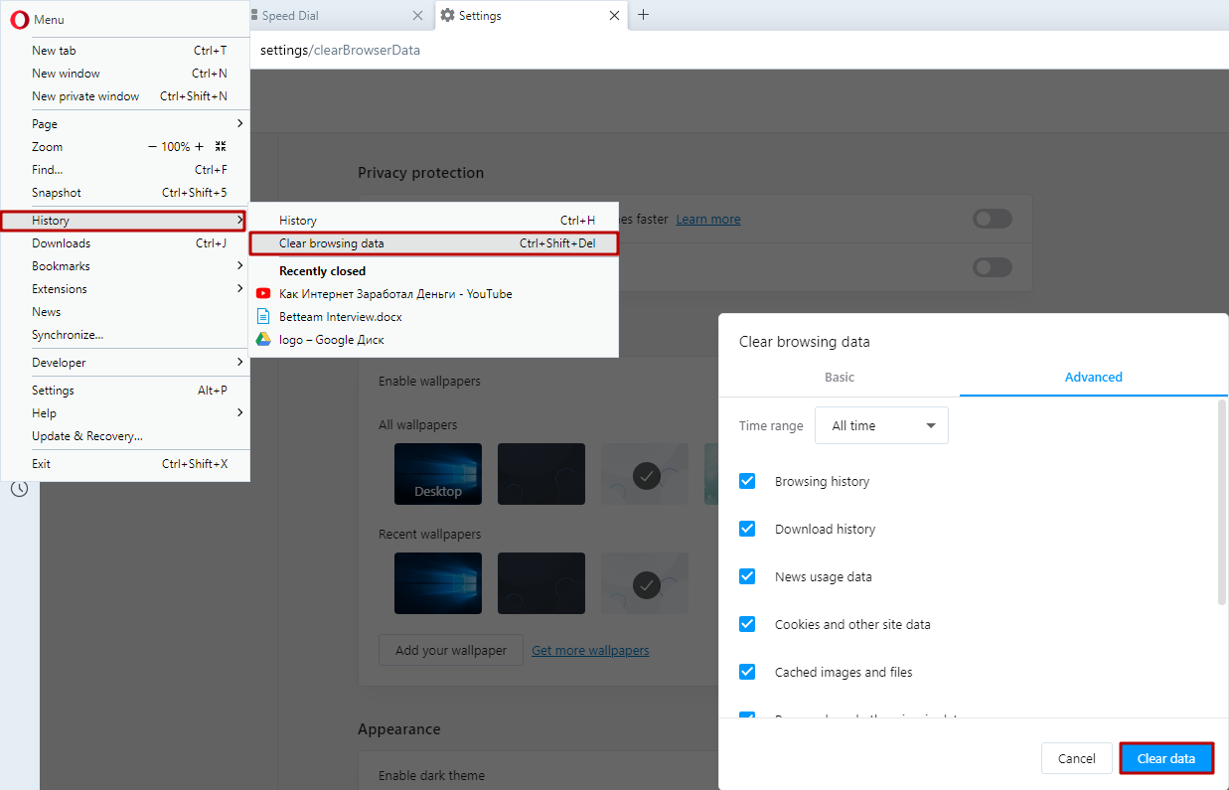The image size is (1229, 790).
Task: Close the Settings tab
Action: (x=615, y=16)
